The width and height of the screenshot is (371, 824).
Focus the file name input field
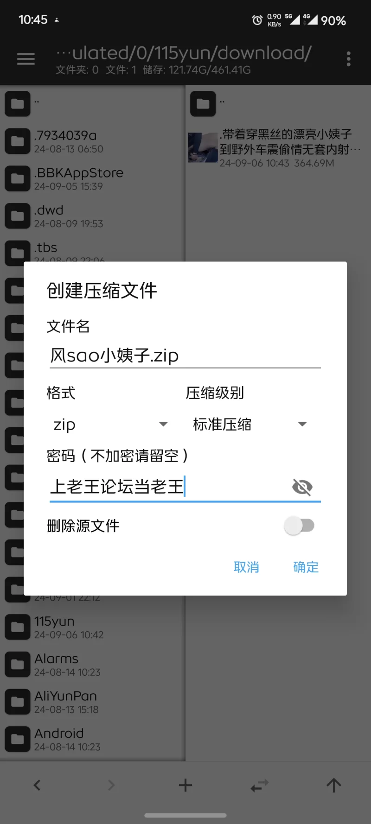[185, 356]
